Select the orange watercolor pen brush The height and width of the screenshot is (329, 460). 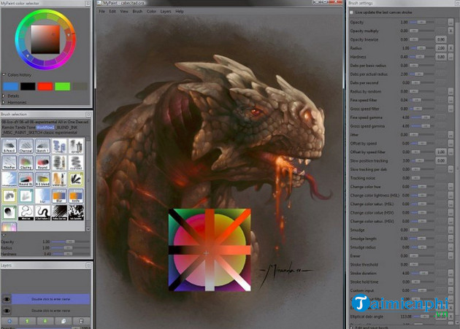59,179
